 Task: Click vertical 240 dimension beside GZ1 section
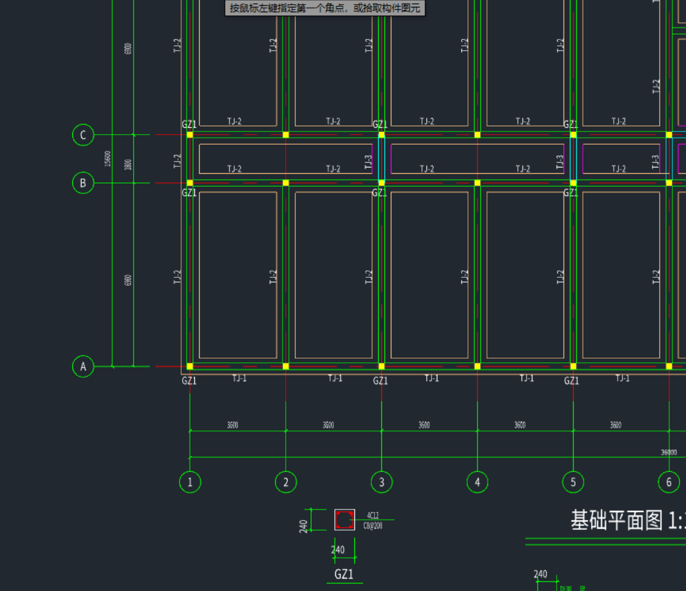[x=304, y=526]
